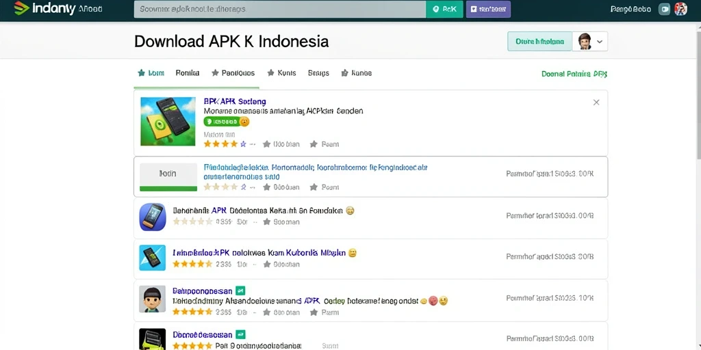Click the green progress bar under Iodn
The image size is (701, 350).
click(168, 189)
